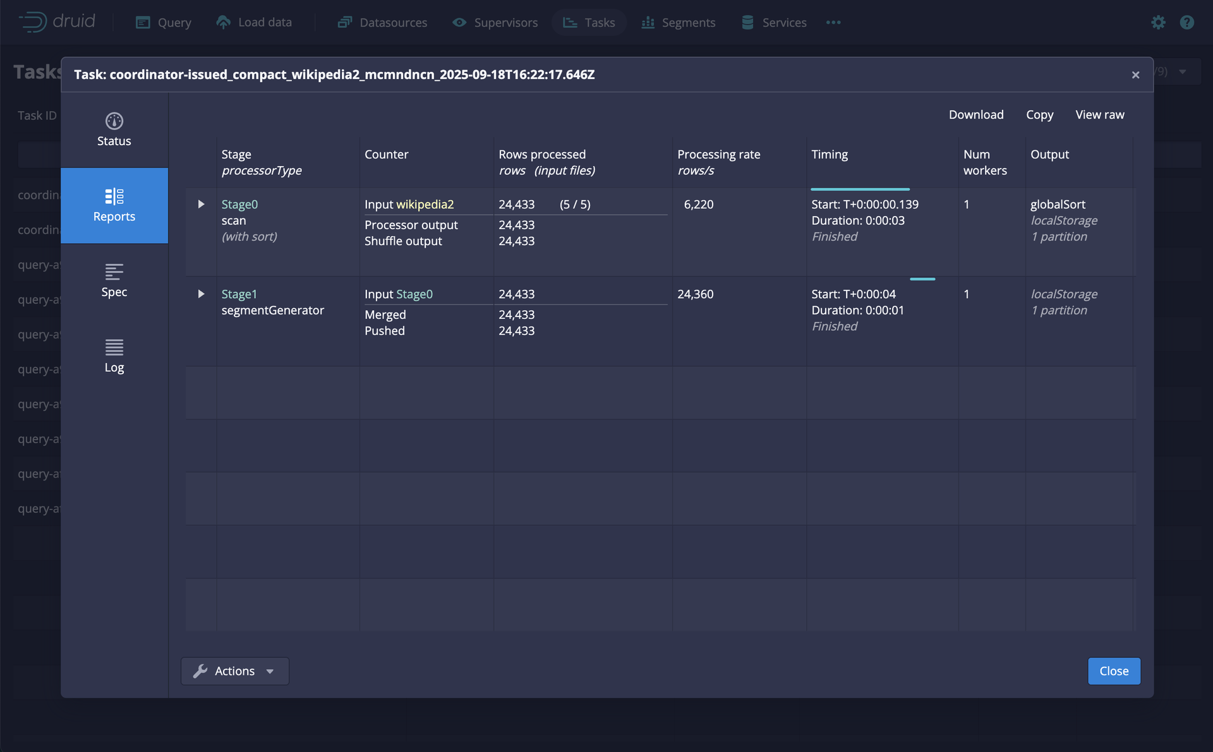Open the Actions dropdown caret

tap(270, 672)
